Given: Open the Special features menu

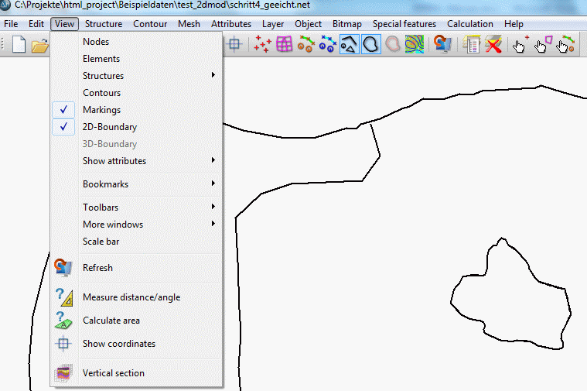Looking at the screenshot, I should tap(404, 24).
